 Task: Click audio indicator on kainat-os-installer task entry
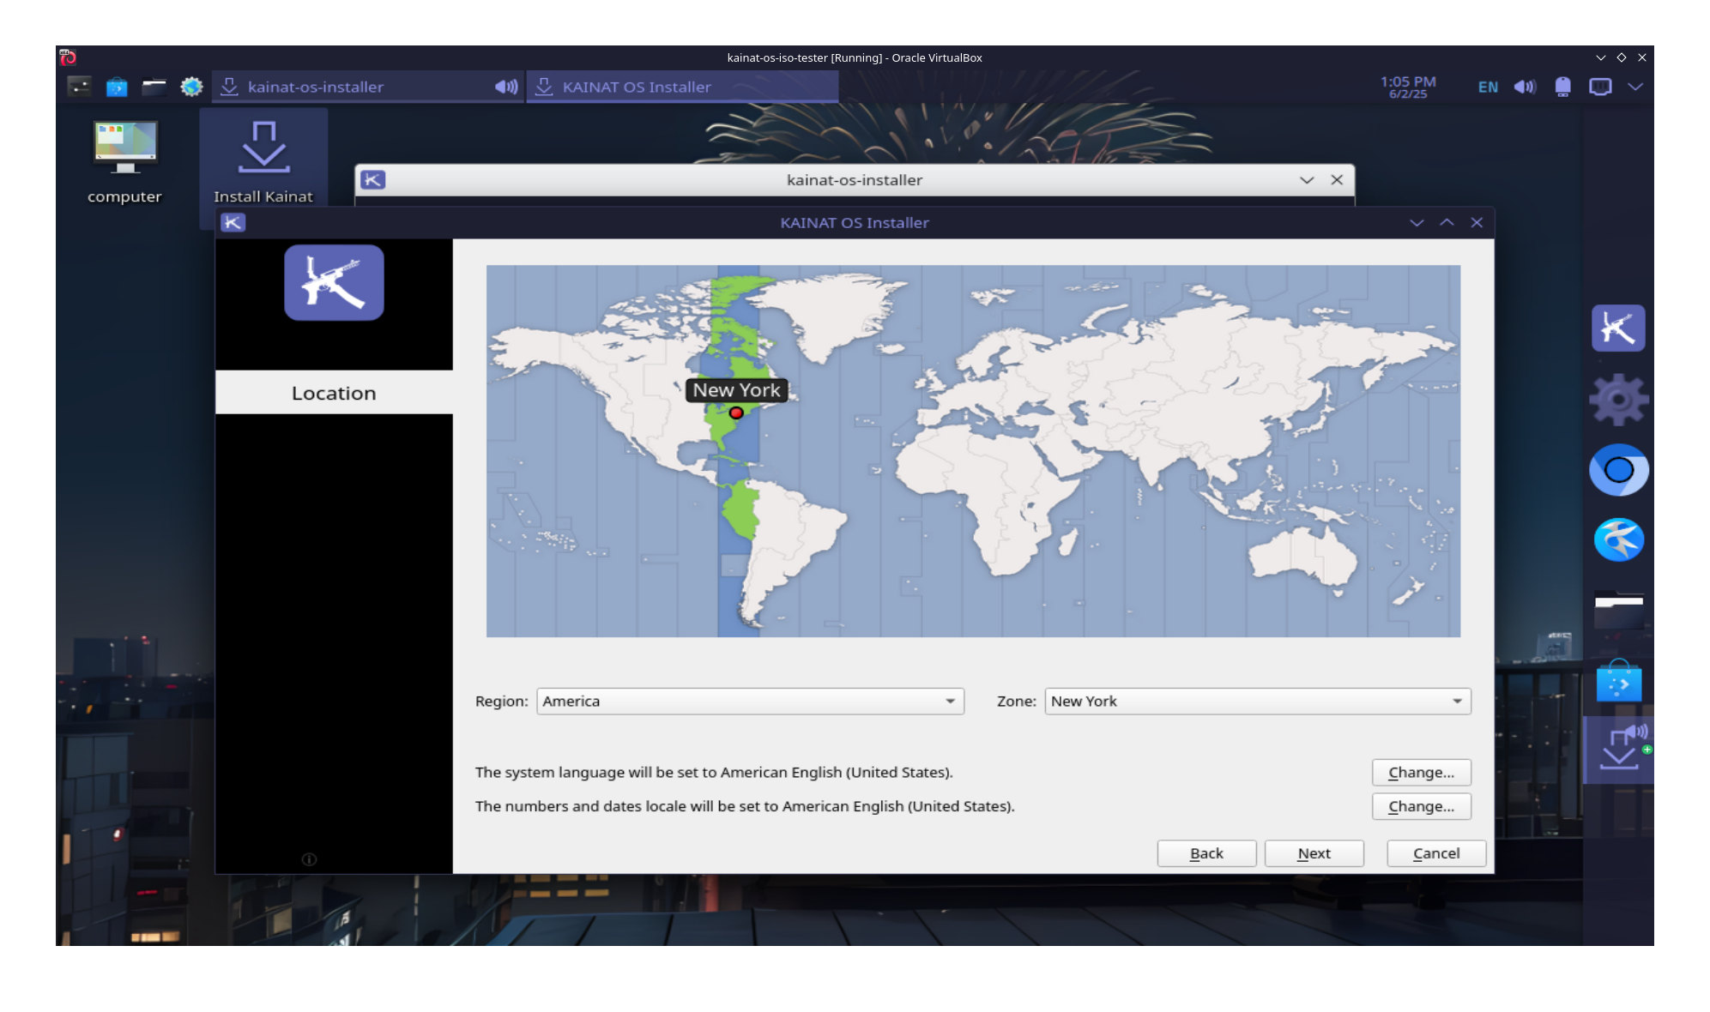click(506, 87)
